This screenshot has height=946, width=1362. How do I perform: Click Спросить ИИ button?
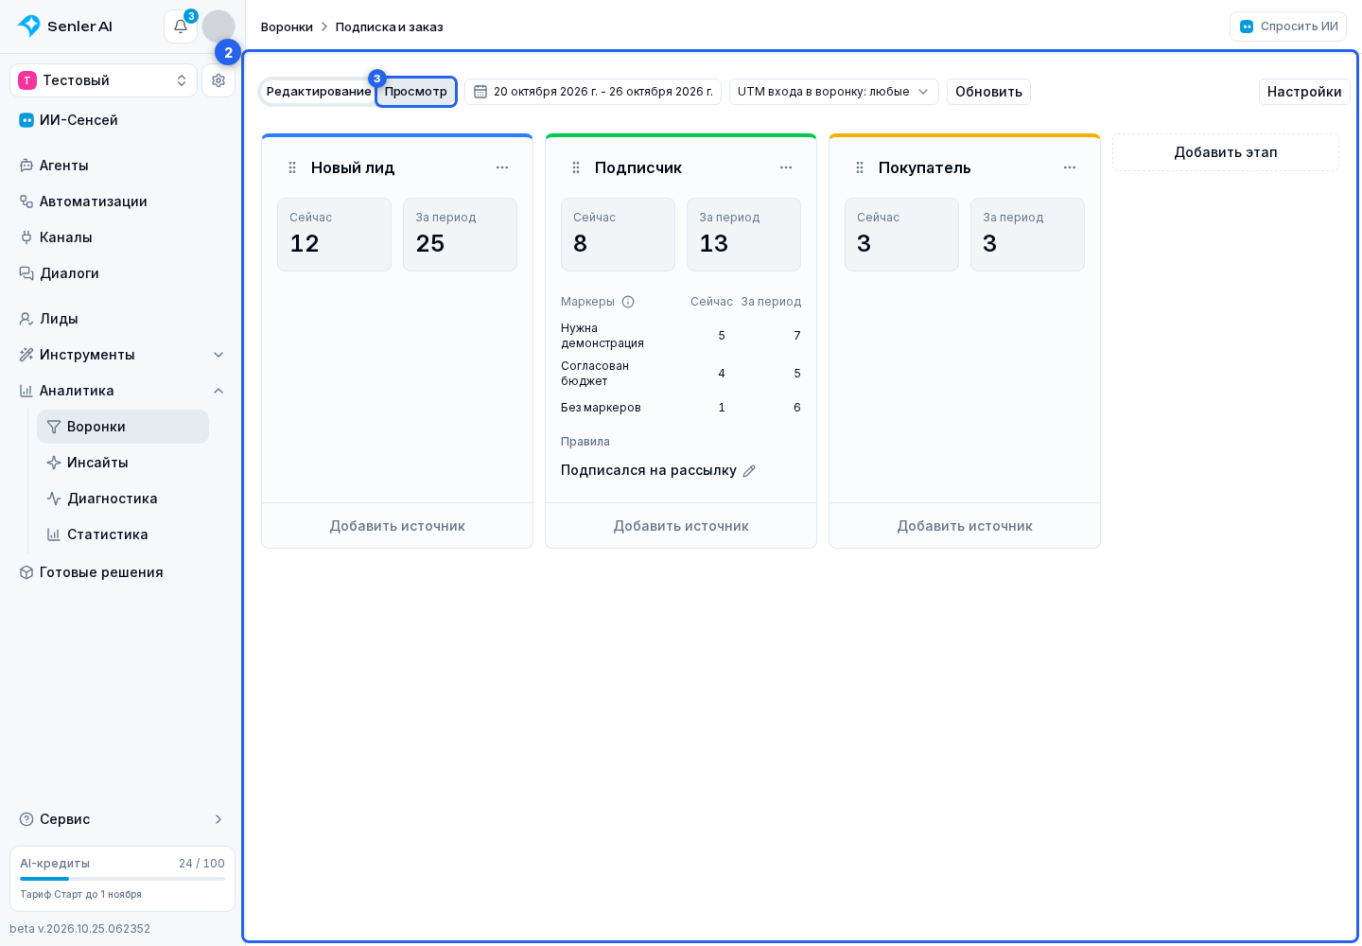(1288, 26)
